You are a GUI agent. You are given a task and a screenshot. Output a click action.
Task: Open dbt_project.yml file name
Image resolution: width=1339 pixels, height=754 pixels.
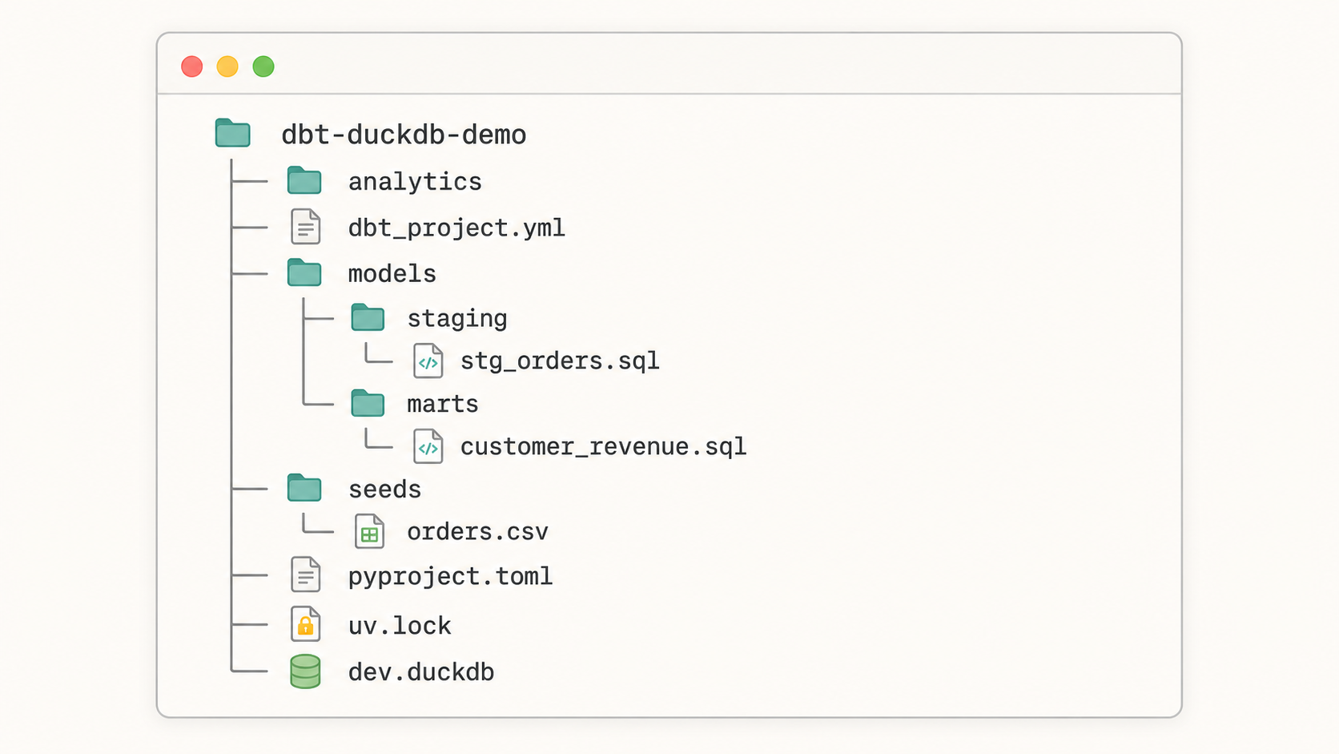point(456,228)
